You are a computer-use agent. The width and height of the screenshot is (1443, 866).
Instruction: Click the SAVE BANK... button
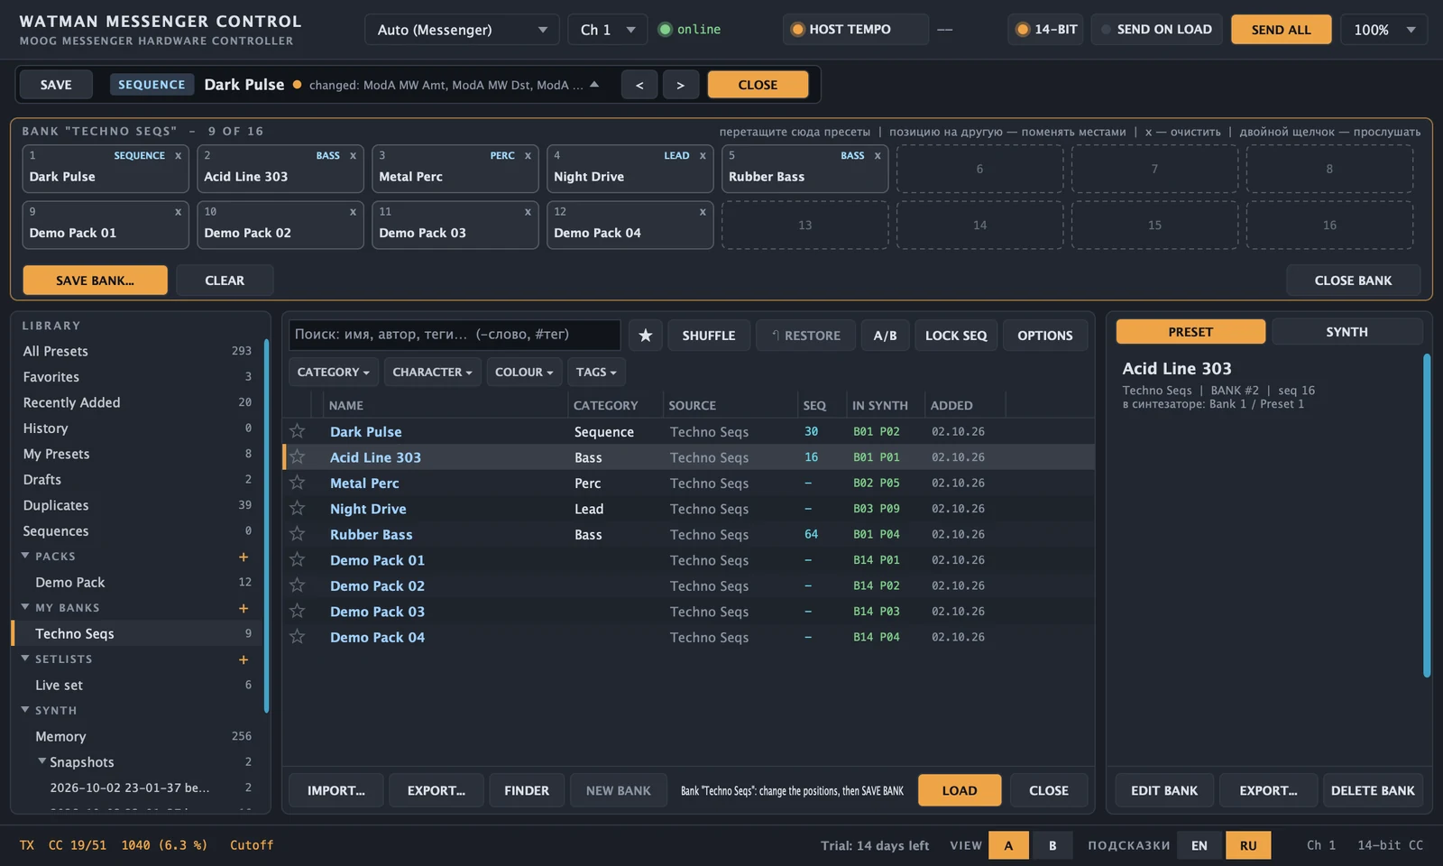pyautogui.click(x=95, y=281)
